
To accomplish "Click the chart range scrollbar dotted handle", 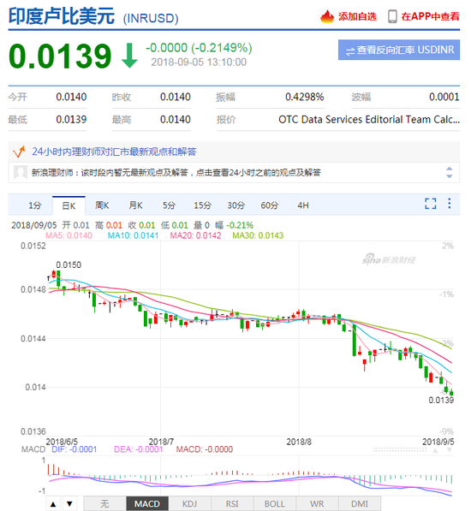I will [400, 449].
